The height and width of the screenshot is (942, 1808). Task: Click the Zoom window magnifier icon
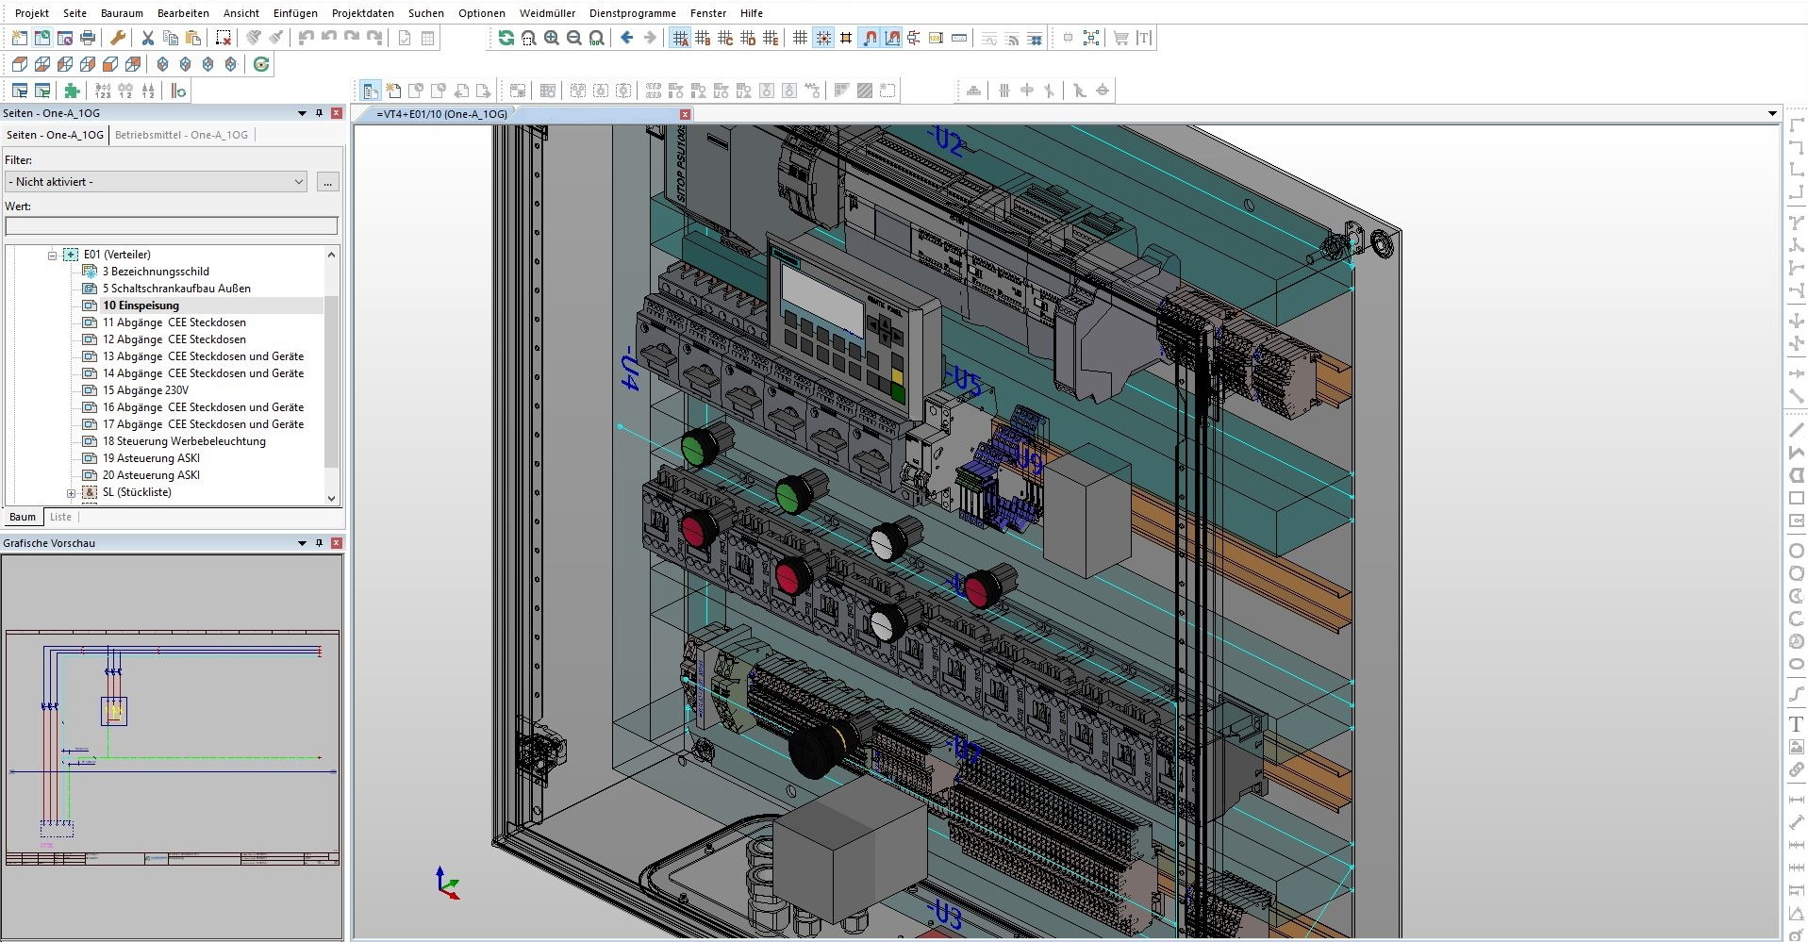(x=529, y=38)
